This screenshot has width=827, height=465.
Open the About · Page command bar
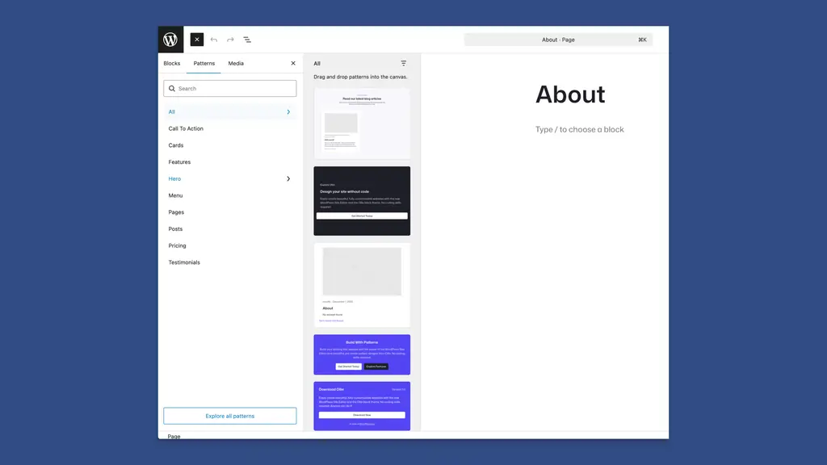(558, 40)
